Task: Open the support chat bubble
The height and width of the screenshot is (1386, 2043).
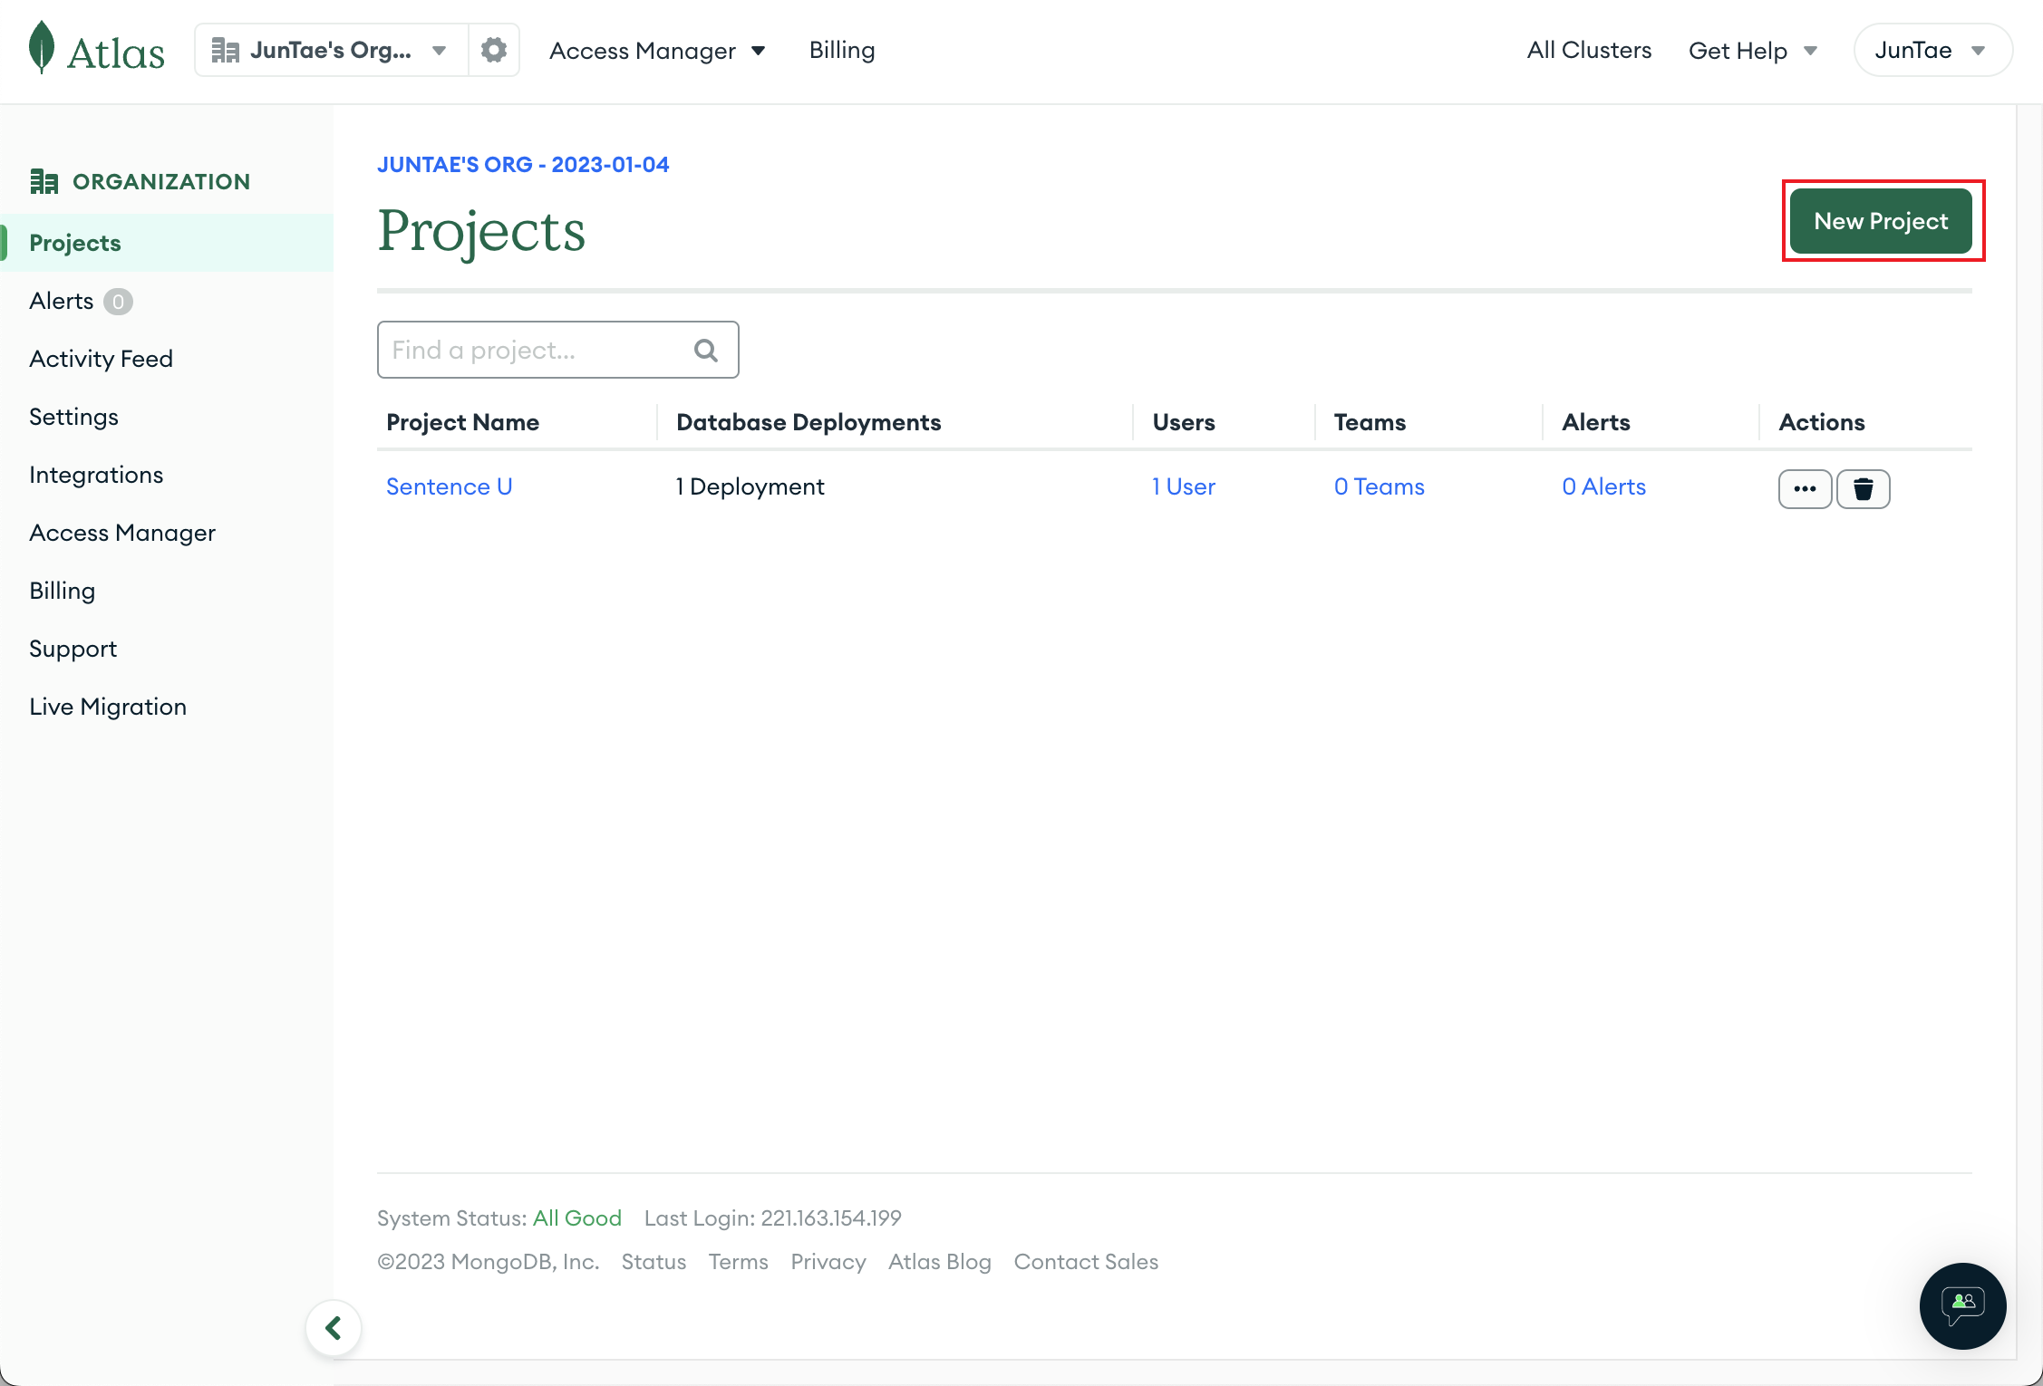Action: (x=1961, y=1305)
